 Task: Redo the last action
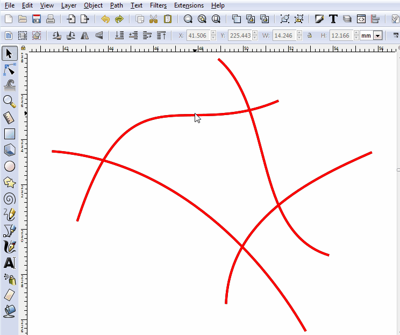click(x=119, y=19)
